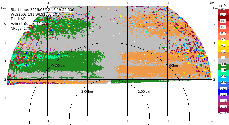Click the purple -18.0 to -15.0 colorbar segment

(223, 98)
